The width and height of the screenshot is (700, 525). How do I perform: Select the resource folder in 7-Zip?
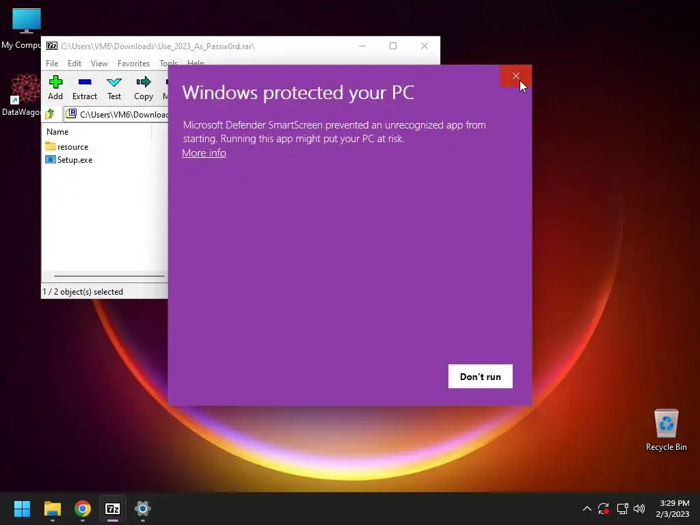(67, 147)
